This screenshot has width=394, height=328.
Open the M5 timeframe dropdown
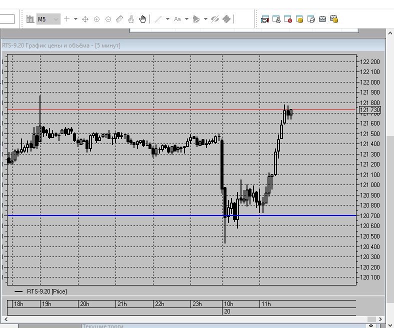(48, 19)
